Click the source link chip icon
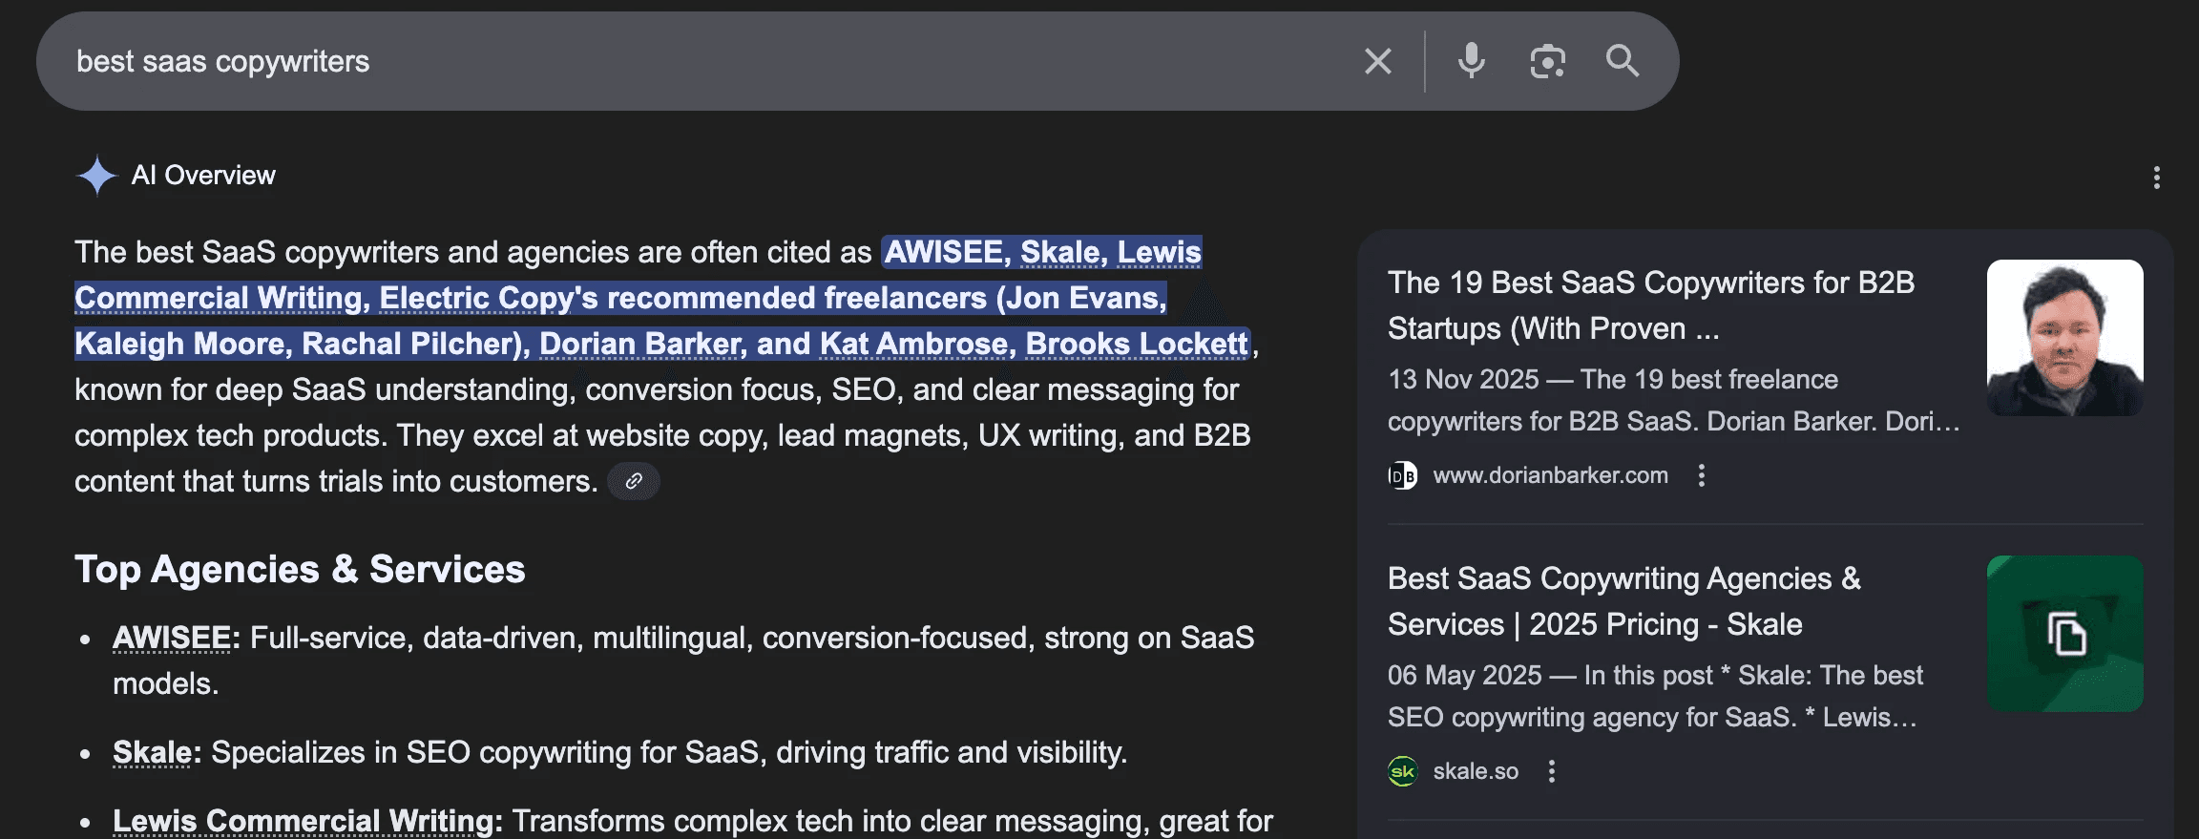This screenshot has height=839, width=2199. [x=634, y=481]
